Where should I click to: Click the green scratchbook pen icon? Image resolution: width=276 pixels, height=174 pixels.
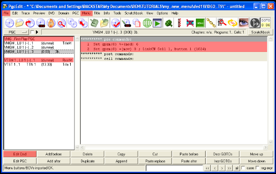coord(94,23)
